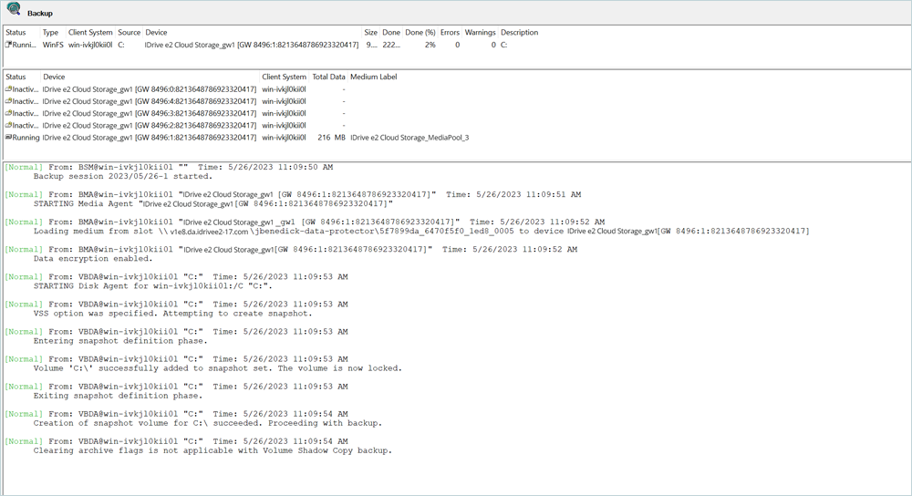This screenshot has height=496, width=912.
Task: Click the 'Creation of snapshot volume' log line
Action: coord(208,423)
